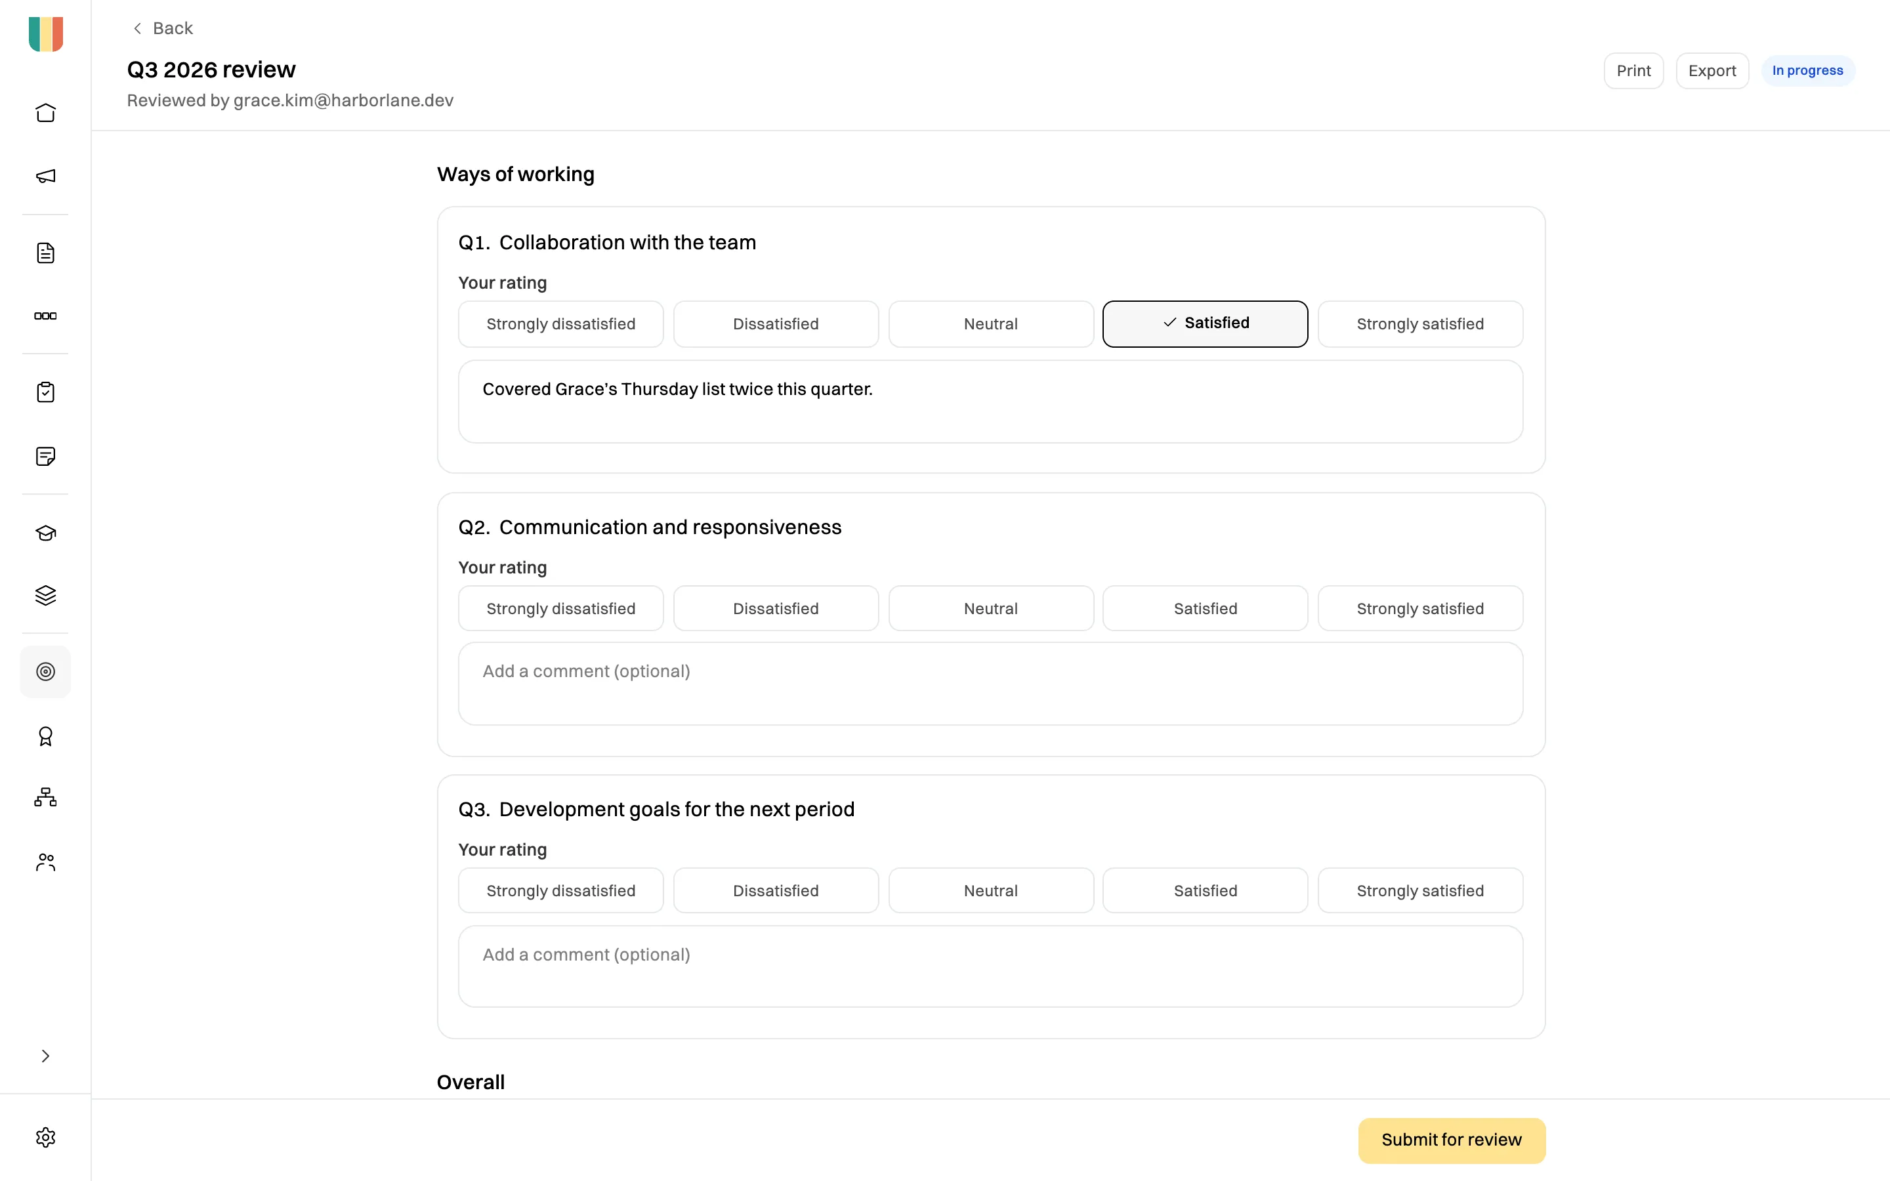1890x1181 pixels.
Task: Open the org chart icon
Action: tap(45, 798)
